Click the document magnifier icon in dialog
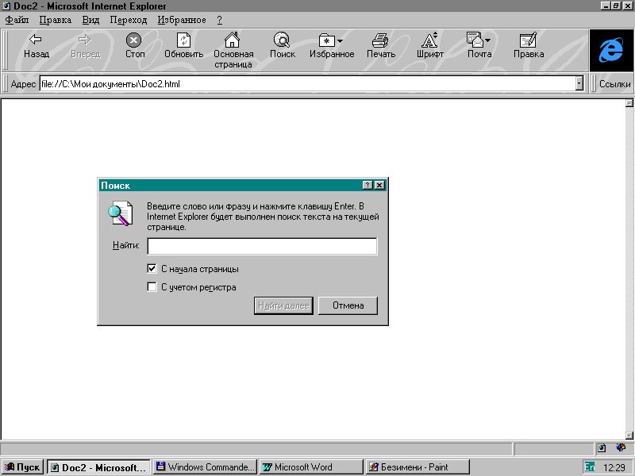Viewport: 635px width, 476px height. coord(121,213)
